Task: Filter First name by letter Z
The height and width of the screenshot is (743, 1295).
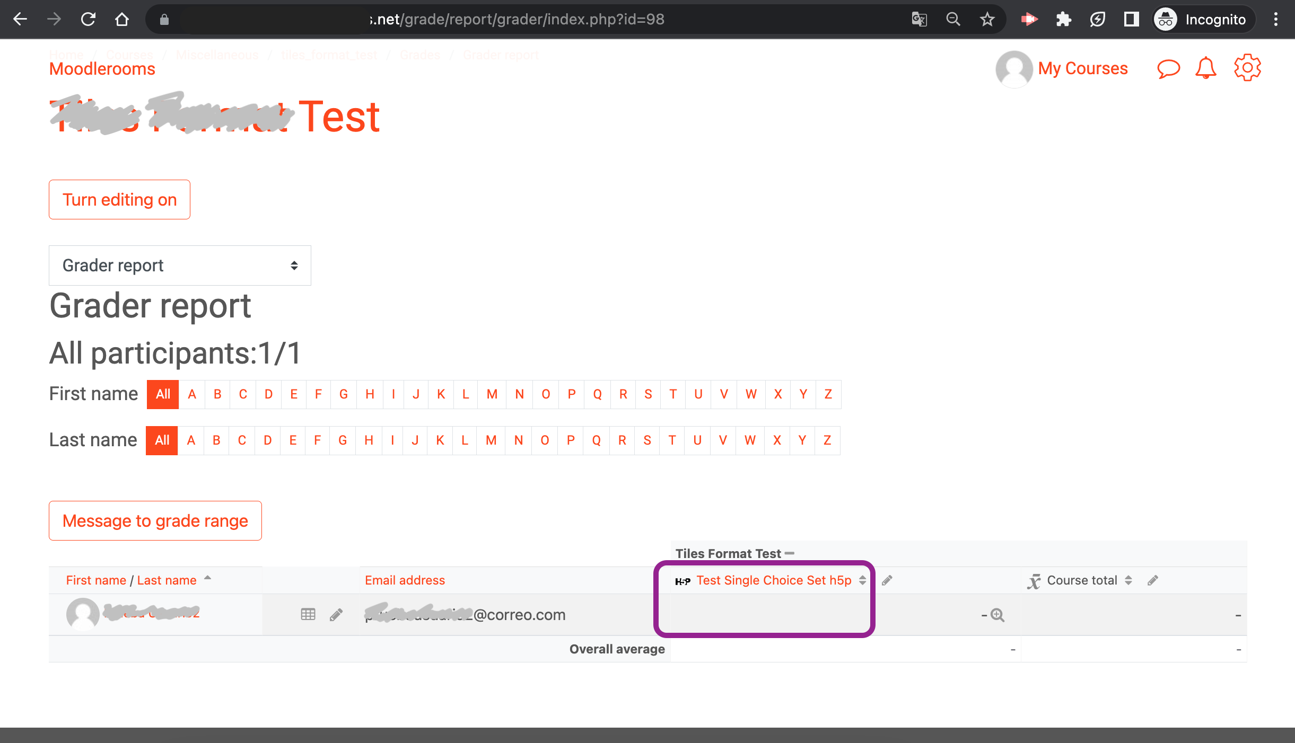Action: [828, 394]
